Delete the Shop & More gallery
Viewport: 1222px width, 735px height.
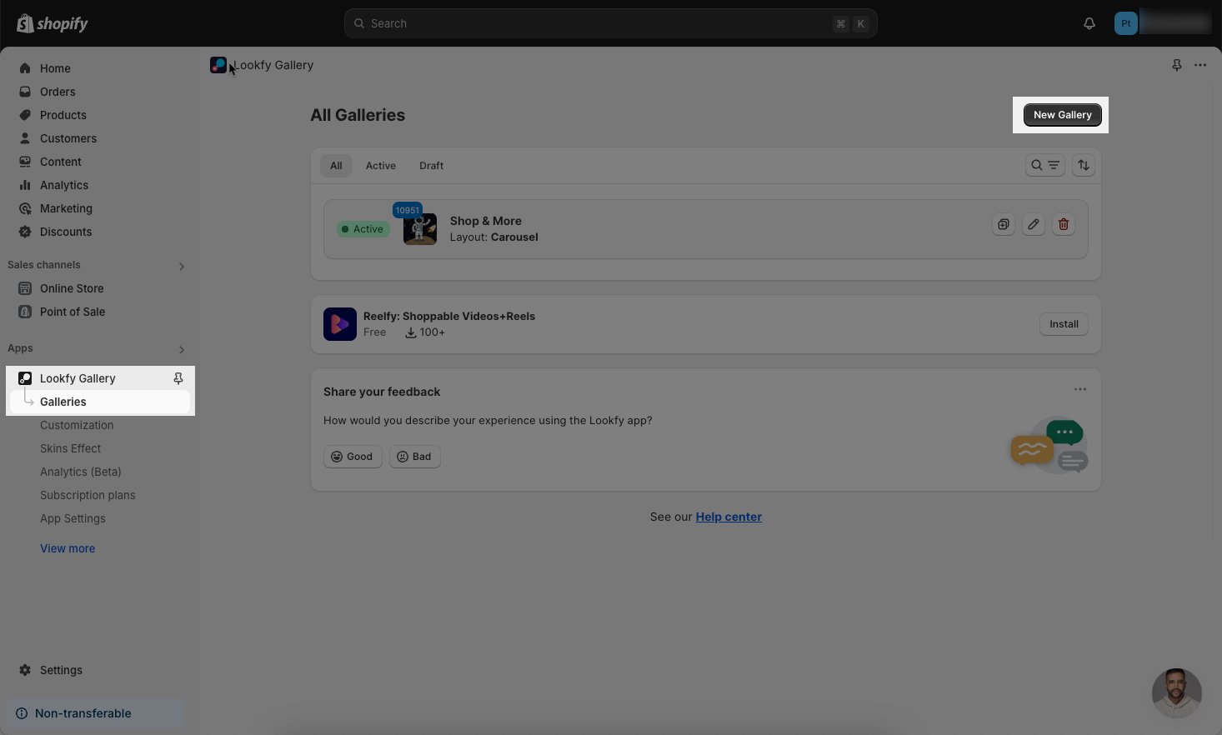click(x=1064, y=224)
